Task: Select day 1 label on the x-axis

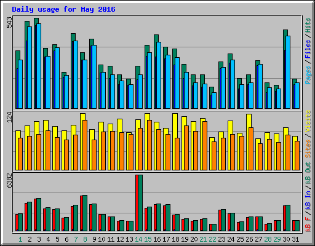Action: pyautogui.click(x=20, y=239)
